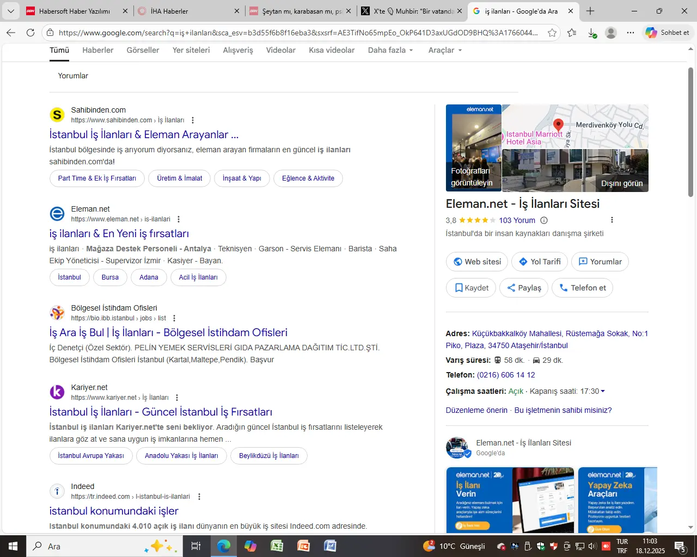Screen dimensions: 697x557
Task: Open the Copilot Sohbet et button
Action: coord(668,33)
